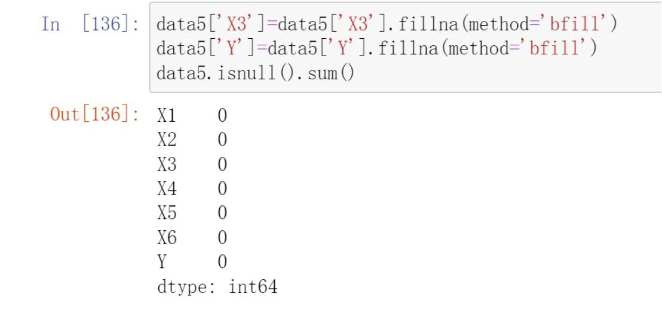Viewport: 662px width, 321px height.
Task: Select the data5.isnull().sum() code line
Action: click(x=256, y=74)
